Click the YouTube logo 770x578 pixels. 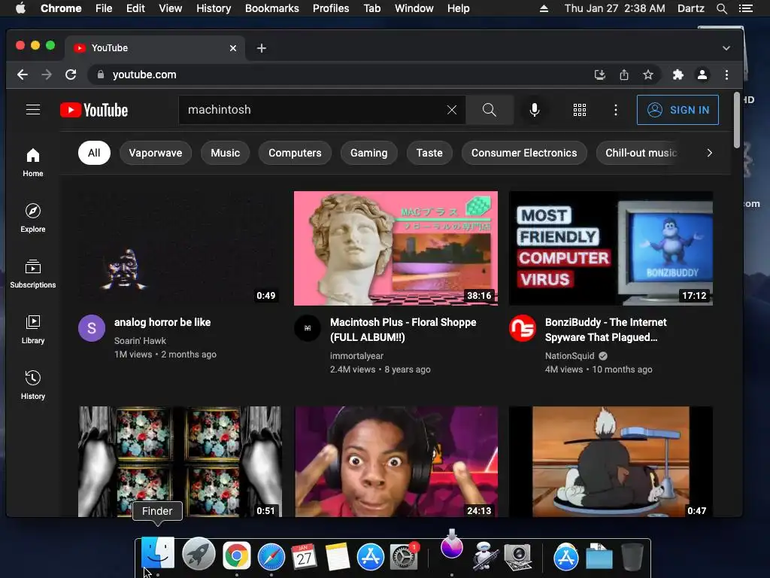click(94, 110)
